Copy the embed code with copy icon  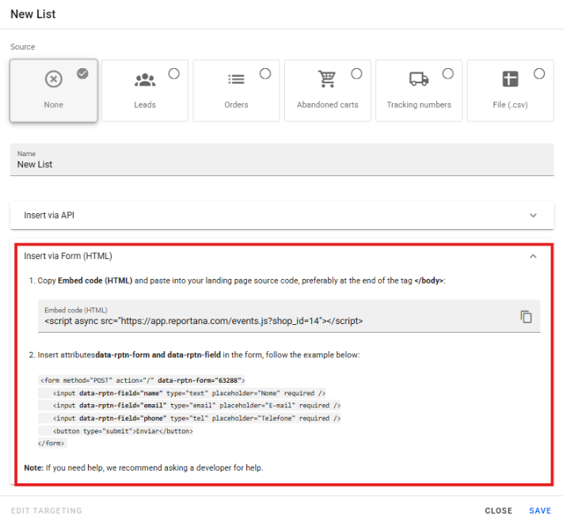point(526,316)
